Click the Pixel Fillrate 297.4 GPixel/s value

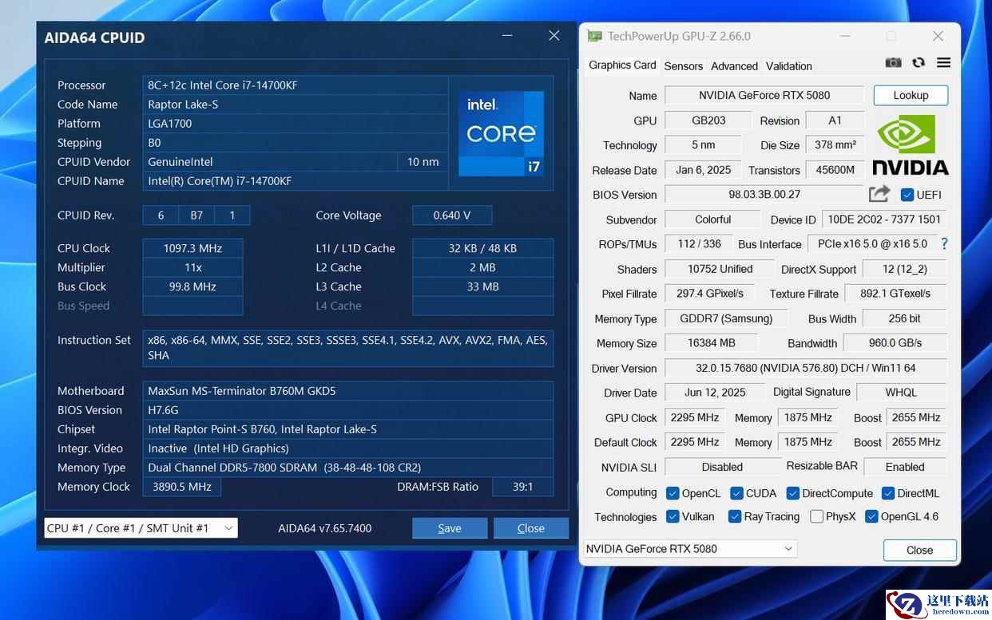710,294
